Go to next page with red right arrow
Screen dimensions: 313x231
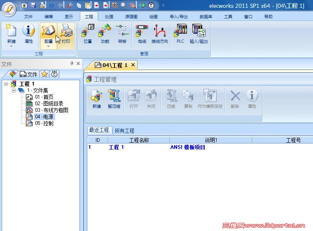[105, 5]
